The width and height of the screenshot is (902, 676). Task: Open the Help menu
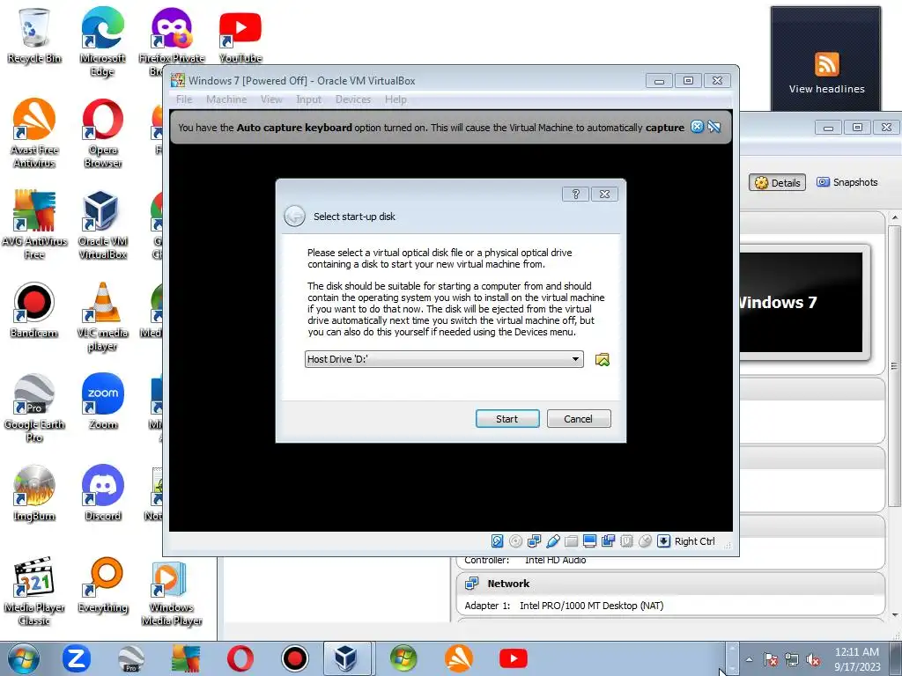click(396, 99)
